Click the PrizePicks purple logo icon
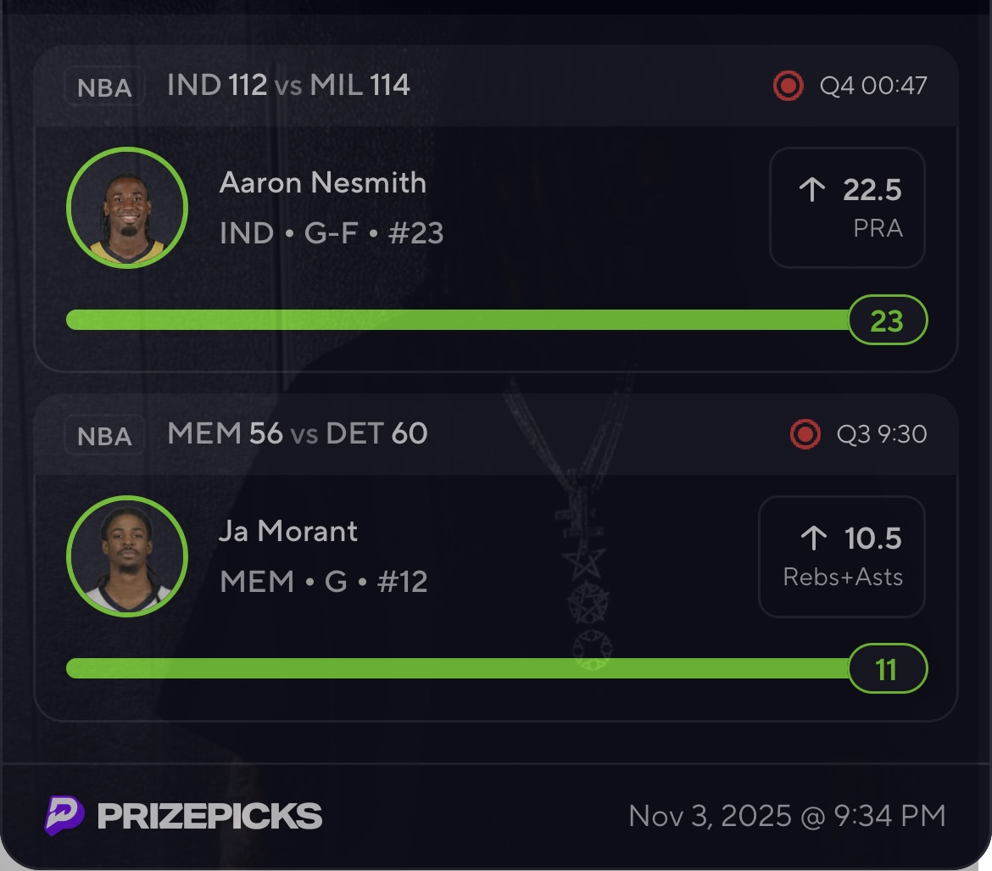992x871 pixels. 64,816
